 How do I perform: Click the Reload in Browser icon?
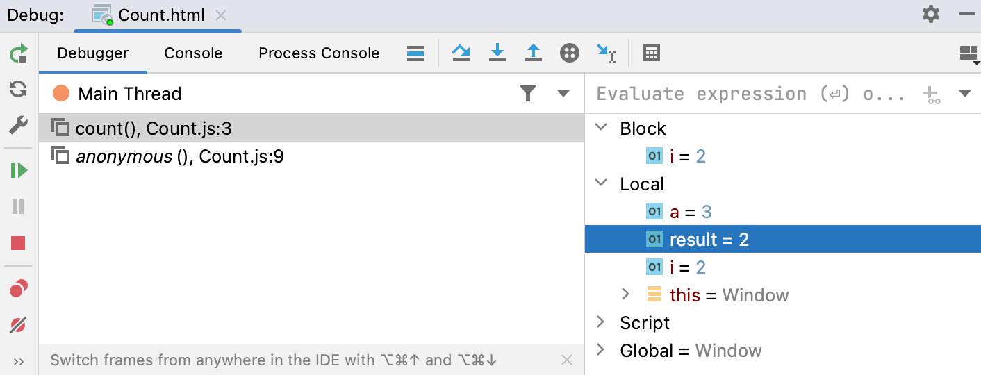pyautogui.click(x=19, y=89)
